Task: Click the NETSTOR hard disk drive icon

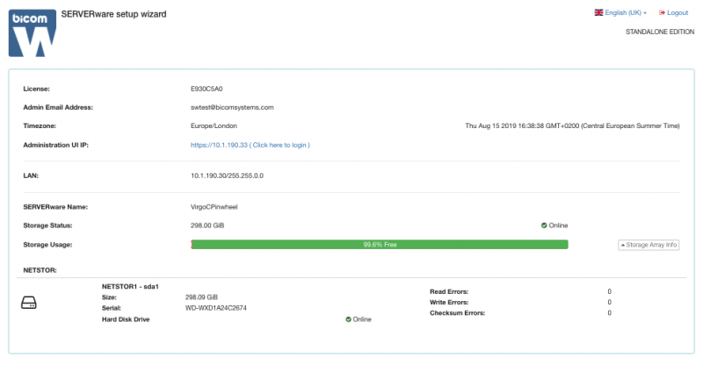Action: tap(29, 303)
